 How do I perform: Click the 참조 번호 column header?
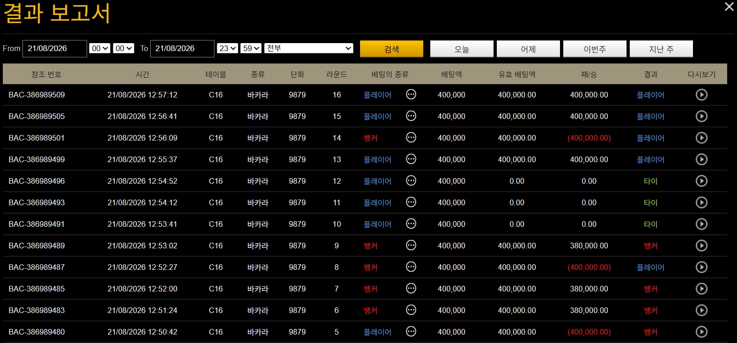(46, 75)
